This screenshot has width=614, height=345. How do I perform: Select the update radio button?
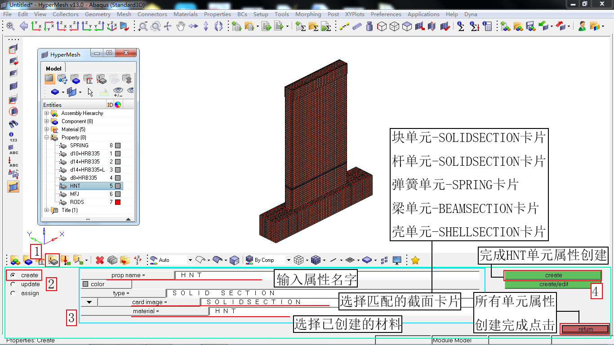click(x=13, y=284)
